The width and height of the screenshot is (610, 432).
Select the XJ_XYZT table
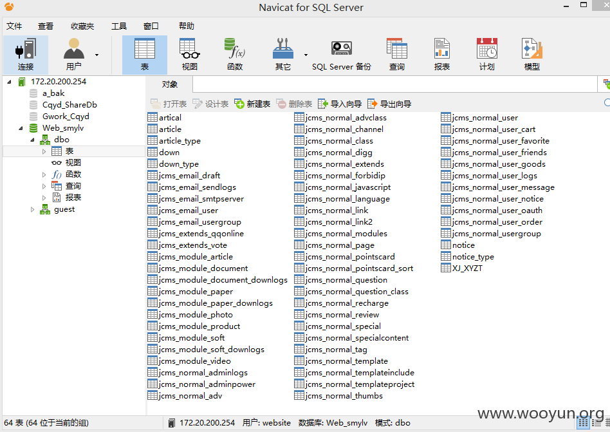tap(467, 268)
